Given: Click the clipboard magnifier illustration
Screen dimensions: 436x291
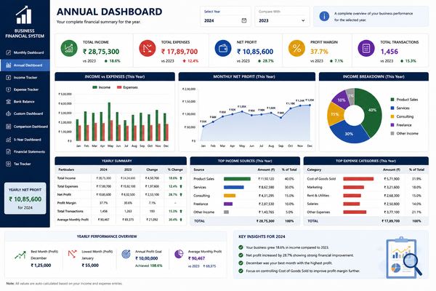Looking at the screenshot, I should coord(403,258).
